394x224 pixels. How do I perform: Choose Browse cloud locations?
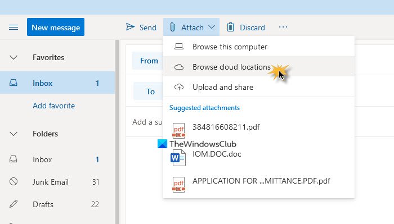click(x=259, y=67)
